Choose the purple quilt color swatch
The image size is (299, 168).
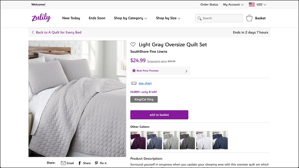click(x=138, y=140)
